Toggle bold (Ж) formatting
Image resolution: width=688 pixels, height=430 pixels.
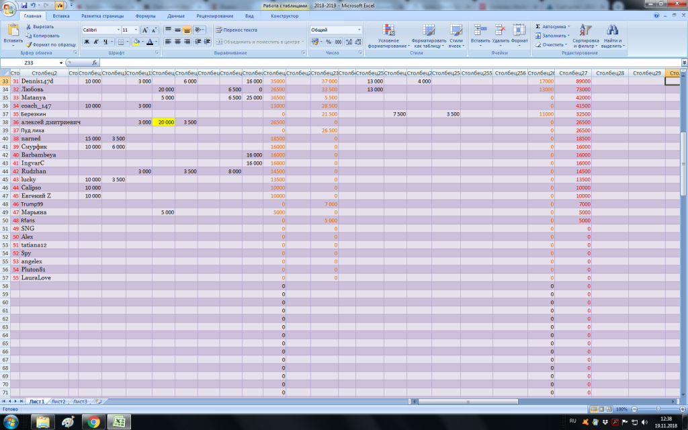87,42
